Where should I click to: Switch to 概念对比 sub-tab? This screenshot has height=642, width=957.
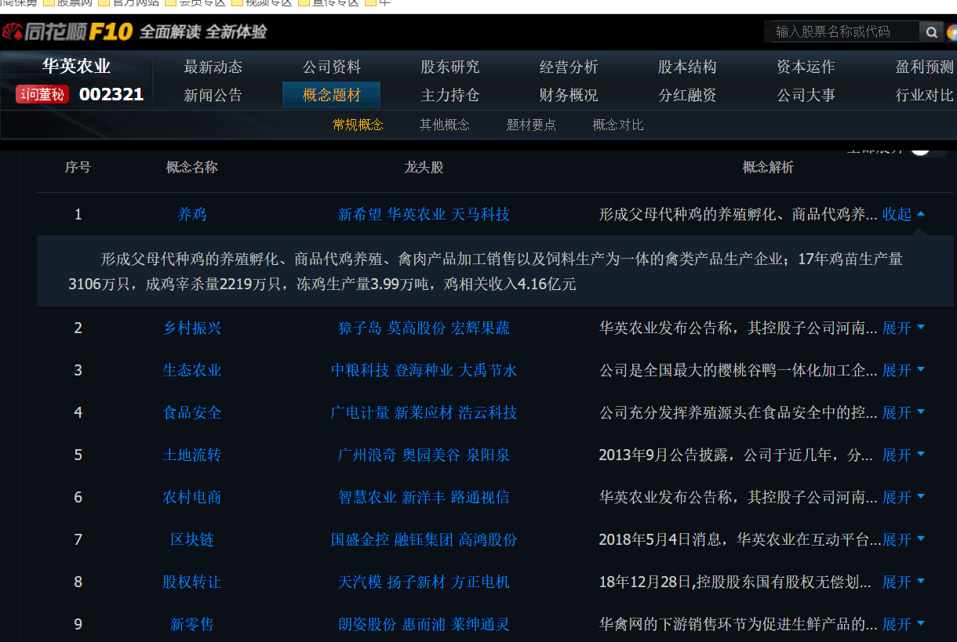click(x=618, y=125)
